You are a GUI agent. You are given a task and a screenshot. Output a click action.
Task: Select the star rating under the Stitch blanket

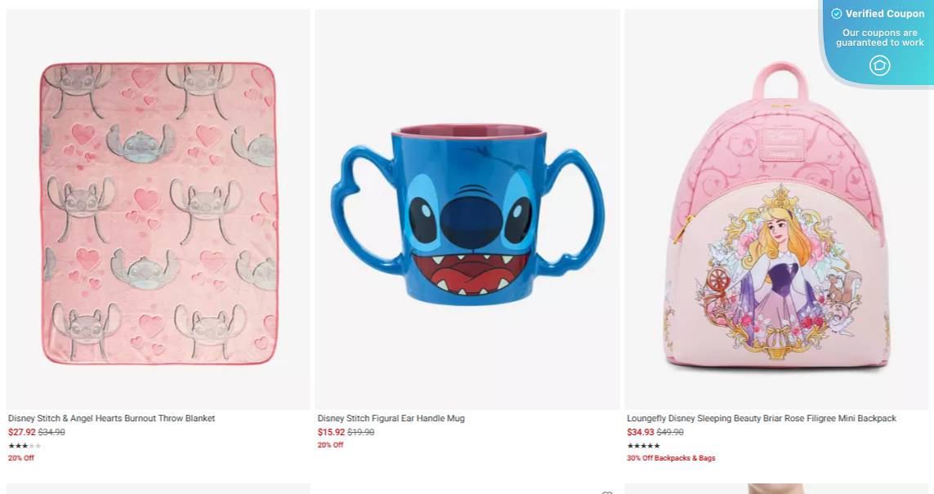[23, 445]
